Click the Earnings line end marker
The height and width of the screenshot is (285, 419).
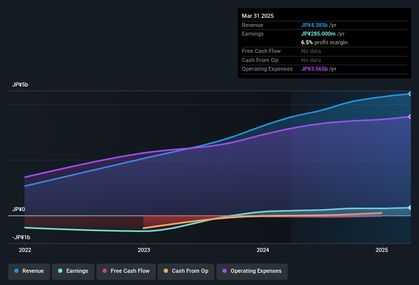point(410,208)
